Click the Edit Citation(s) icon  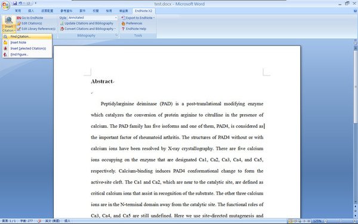tap(18, 23)
